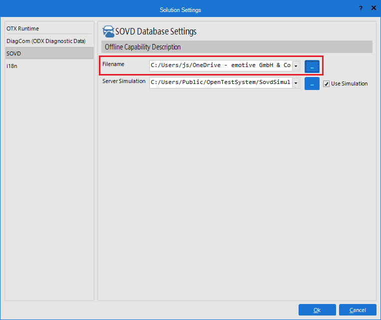Select OTX Runtime in the settings list
Viewport: 381px width, 320px height.
(x=22, y=28)
